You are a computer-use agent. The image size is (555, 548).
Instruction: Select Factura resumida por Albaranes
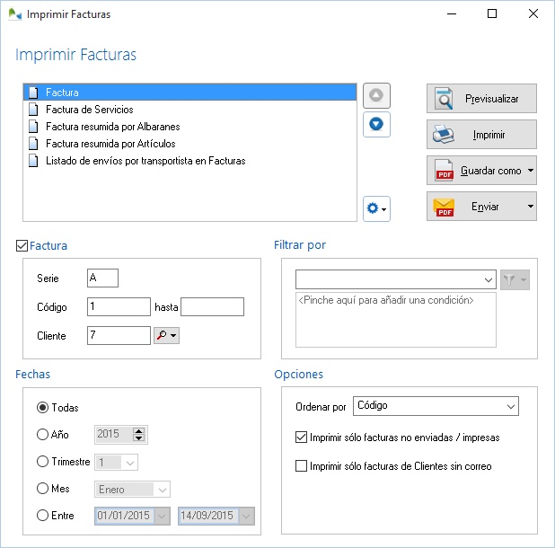pyautogui.click(x=112, y=126)
